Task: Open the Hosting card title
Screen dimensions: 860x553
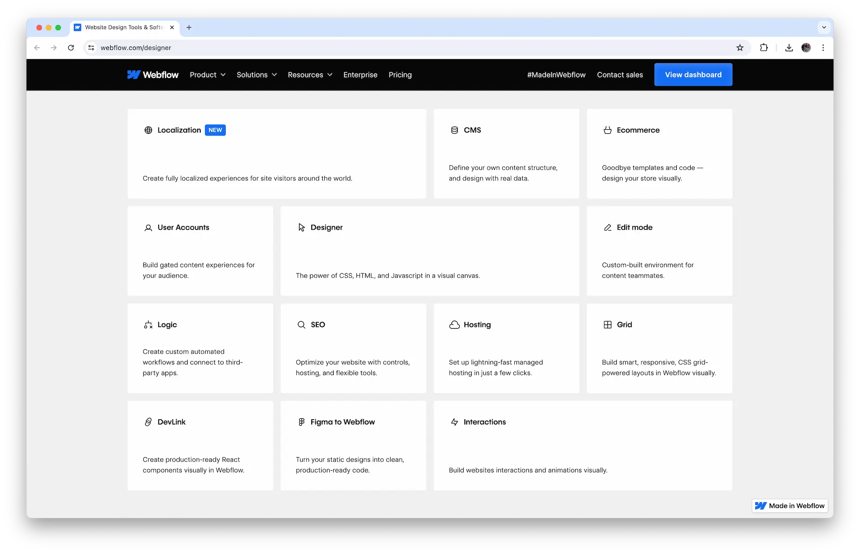Action: coord(477,325)
